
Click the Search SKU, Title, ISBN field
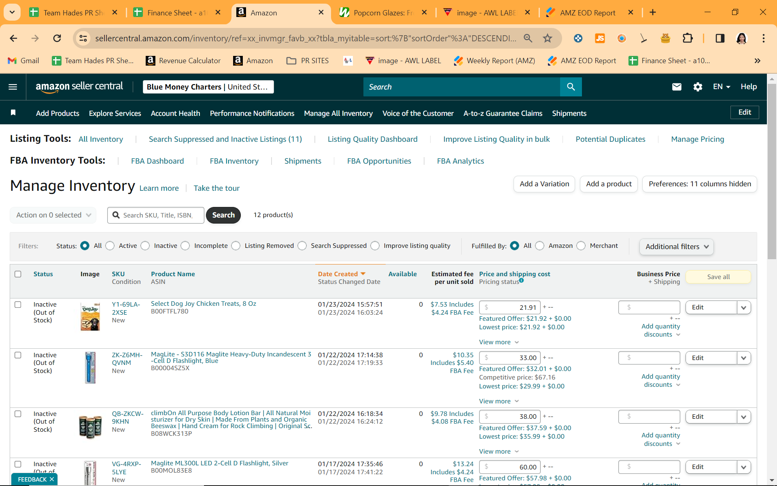tap(156, 215)
